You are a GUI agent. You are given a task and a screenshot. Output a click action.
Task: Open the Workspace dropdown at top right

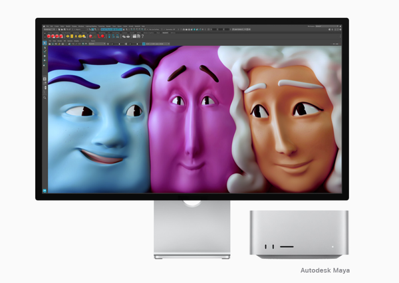(x=327, y=26)
